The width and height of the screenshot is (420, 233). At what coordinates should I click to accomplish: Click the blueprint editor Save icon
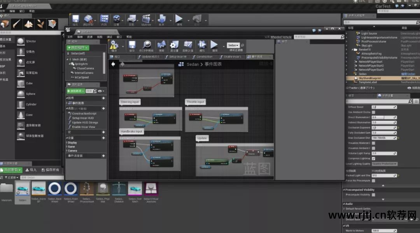click(x=132, y=45)
